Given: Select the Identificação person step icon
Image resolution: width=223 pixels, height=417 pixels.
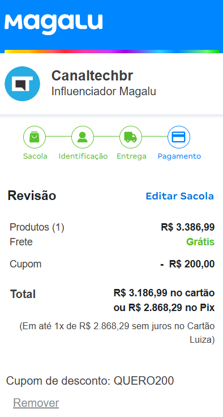Looking at the screenshot, I should click(x=83, y=137).
